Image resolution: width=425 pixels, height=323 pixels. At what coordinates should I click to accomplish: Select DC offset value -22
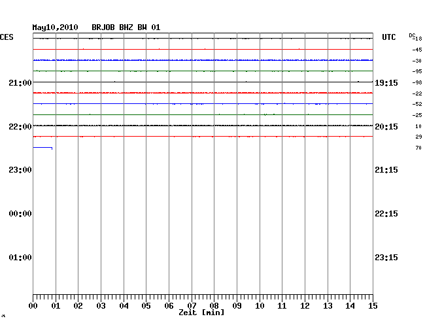417,93
